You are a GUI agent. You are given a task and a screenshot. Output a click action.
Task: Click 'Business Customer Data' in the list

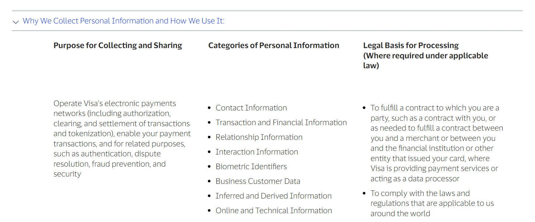[x=258, y=181]
